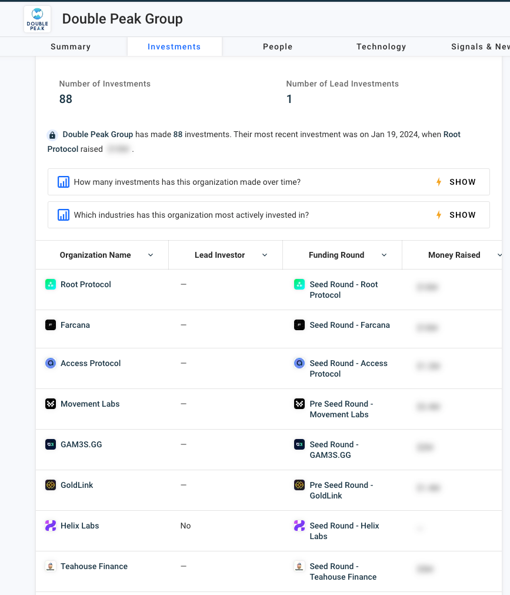Open Helix Labs organization link
This screenshot has height=595, width=510.
(79, 526)
